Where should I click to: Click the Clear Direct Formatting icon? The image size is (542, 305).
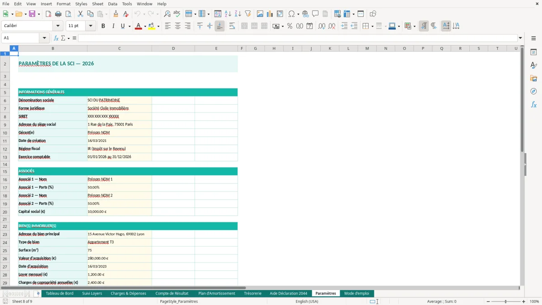126,14
